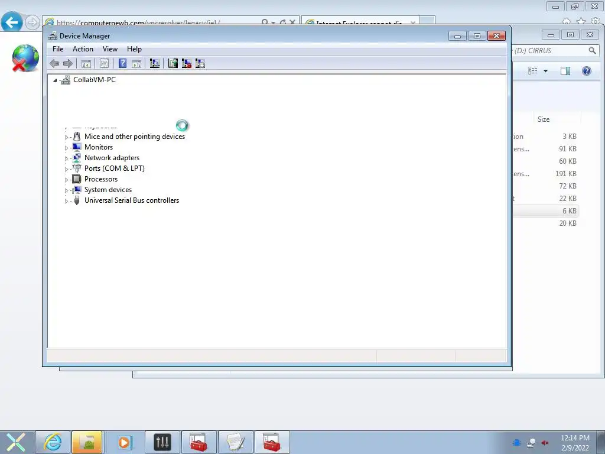Select the Explorer file row showing 72 KB

[x=545, y=186]
